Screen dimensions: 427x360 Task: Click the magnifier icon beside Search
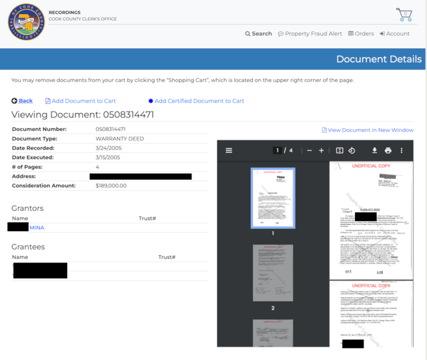[x=248, y=34]
